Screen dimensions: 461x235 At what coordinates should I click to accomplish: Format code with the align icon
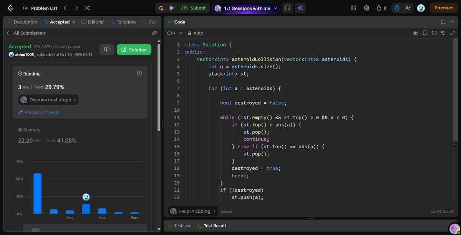(x=415, y=33)
